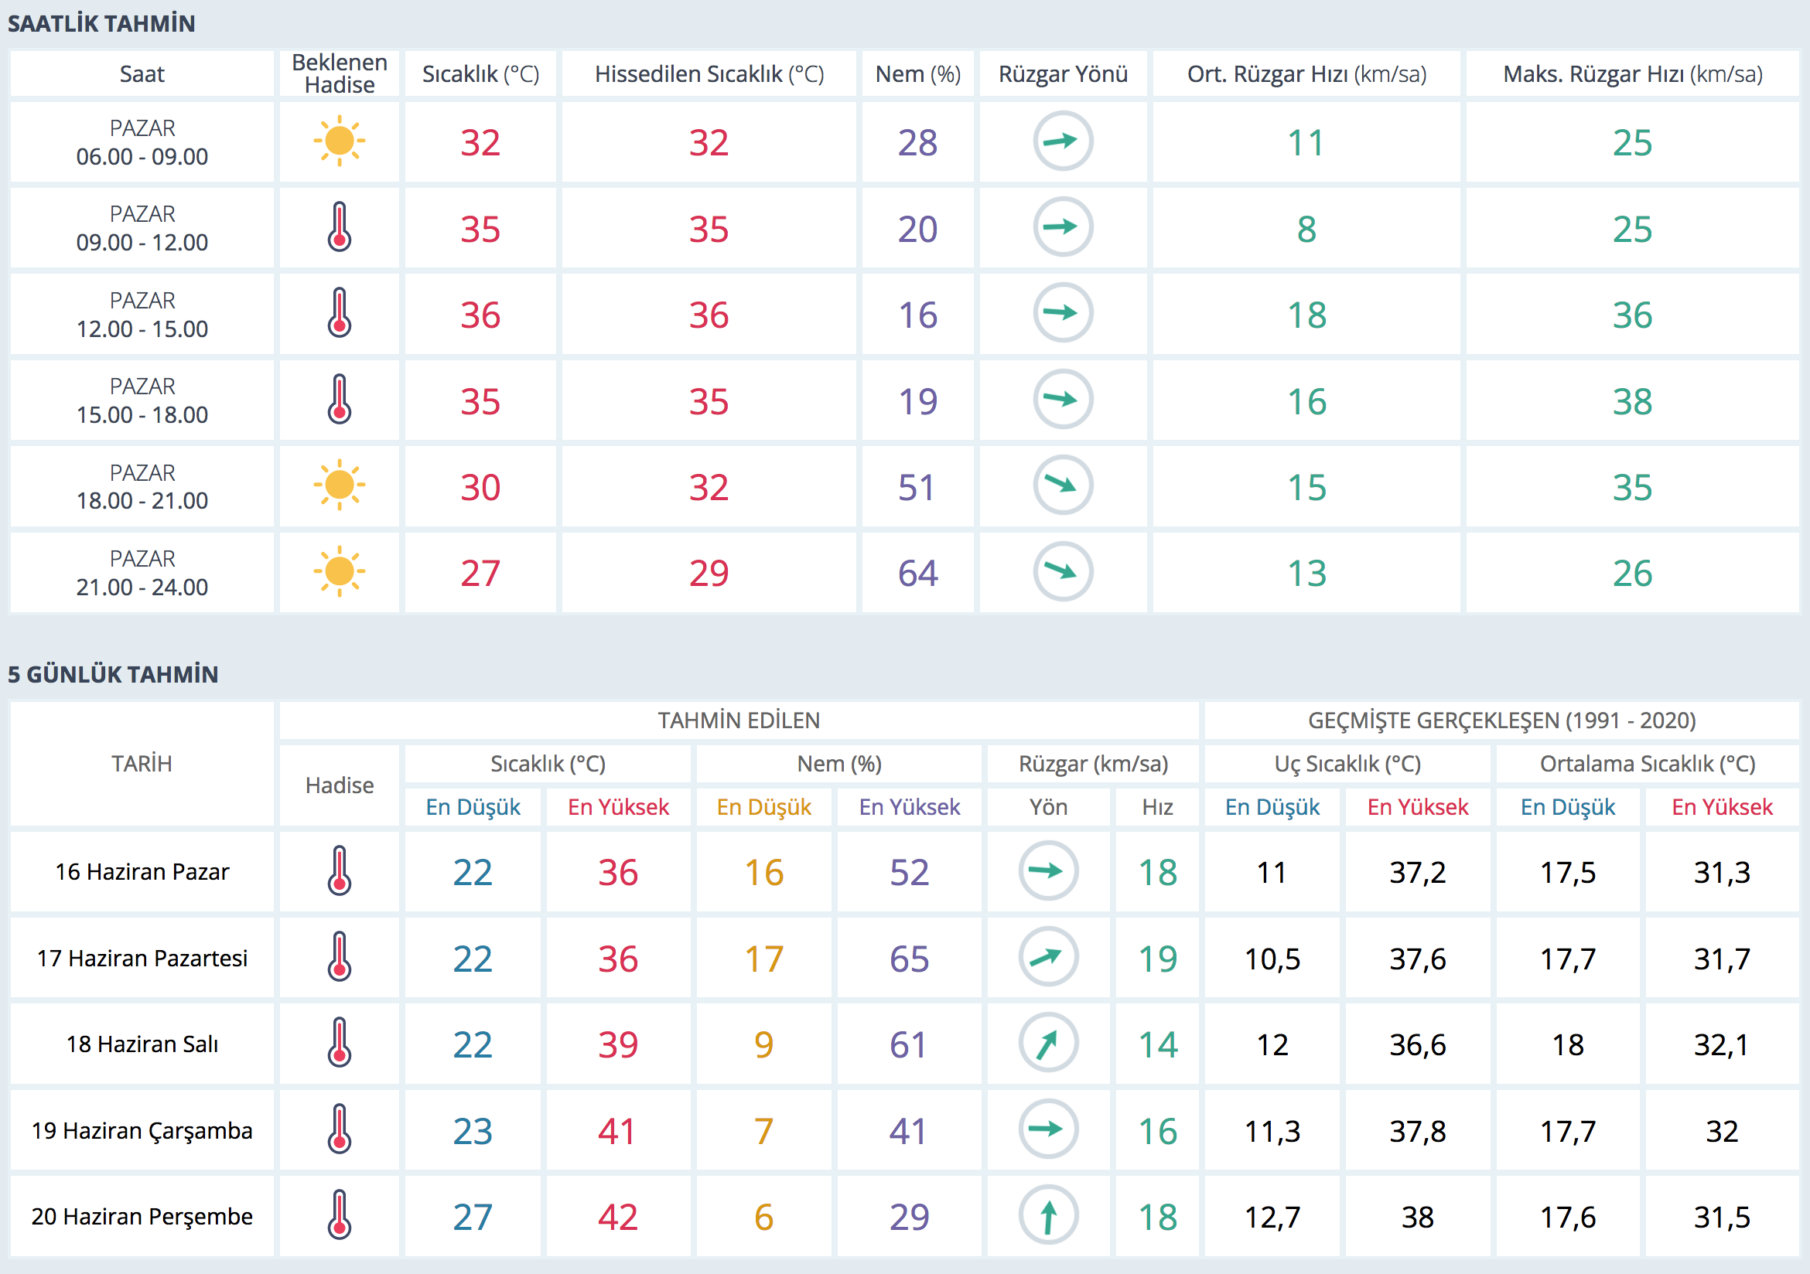Click thermometer icon for 19 Haziran Çarşamba
This screenshot has width=1810, height=1274.
click(x=339, y=1129)
